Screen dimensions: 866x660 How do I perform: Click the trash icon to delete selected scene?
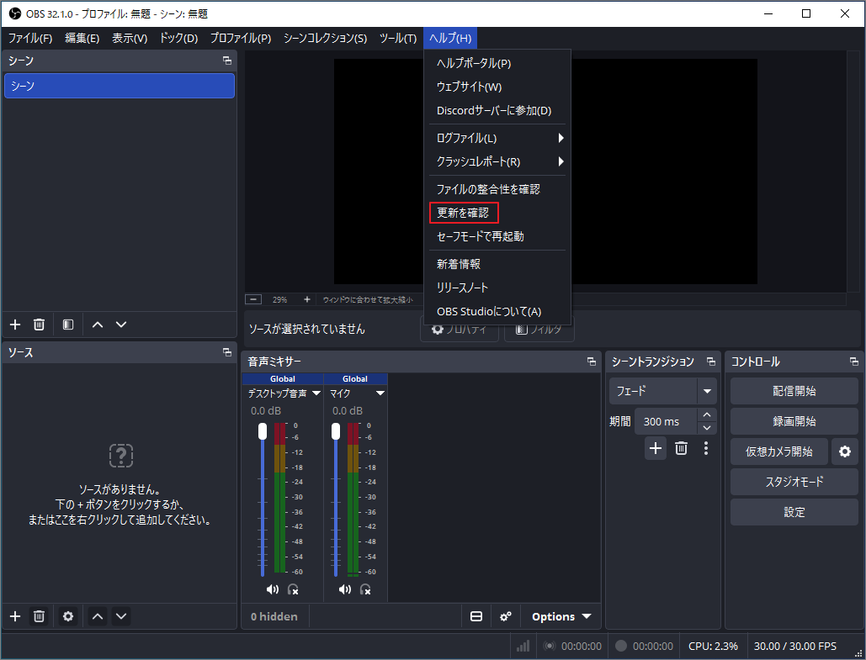(38, 324)
